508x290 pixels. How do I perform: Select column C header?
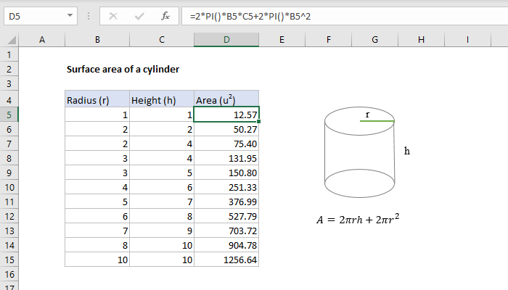click(x=162, y=40)
